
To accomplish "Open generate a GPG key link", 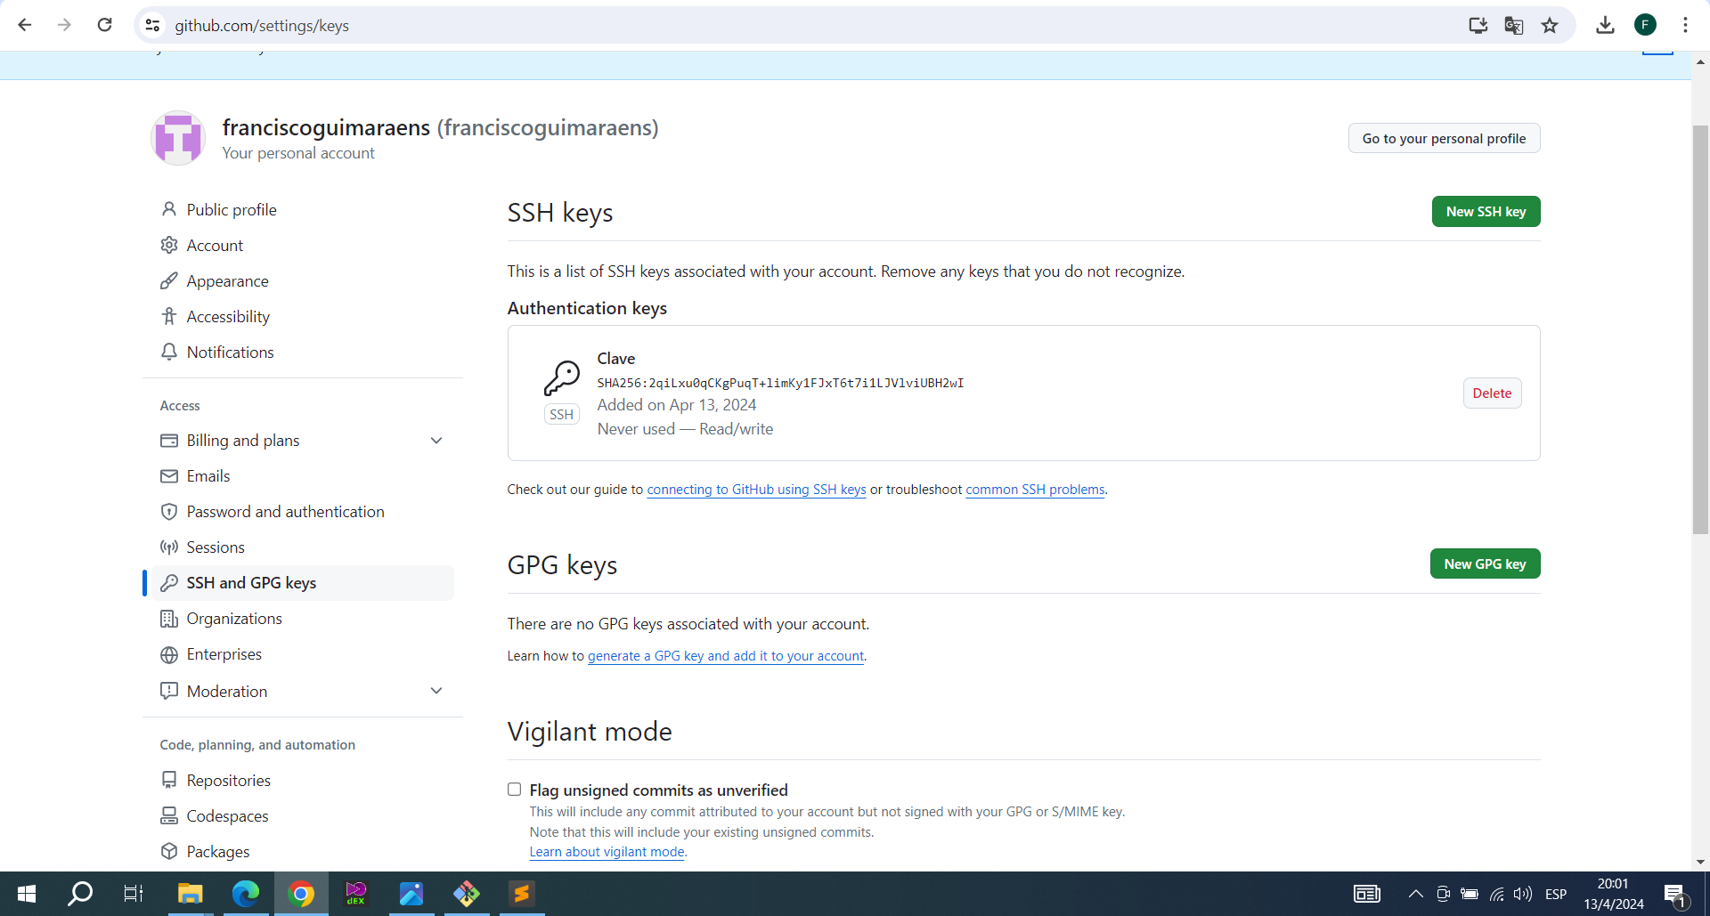I will coord(726,656).
